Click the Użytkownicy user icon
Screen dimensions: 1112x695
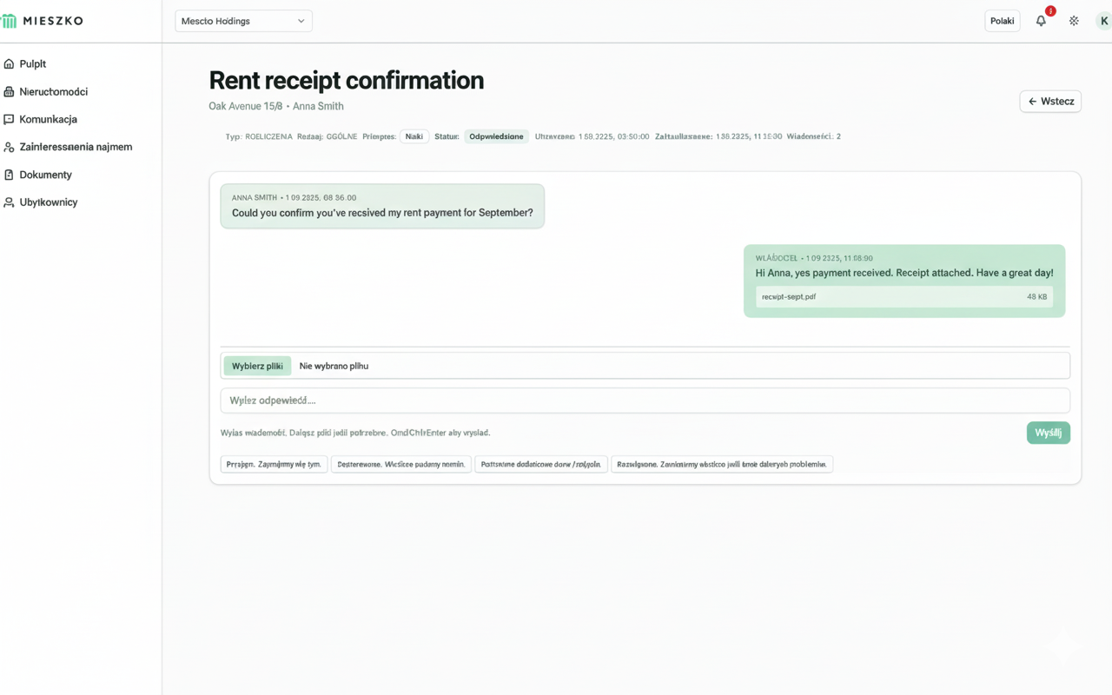coord(9,202)
